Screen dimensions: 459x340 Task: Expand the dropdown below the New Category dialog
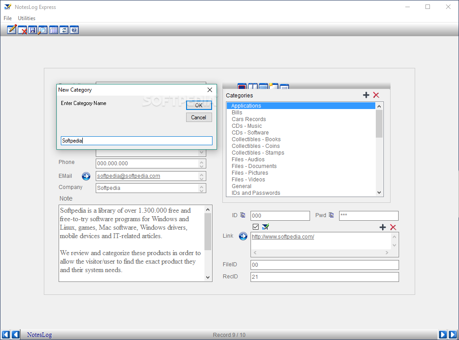click(201, 152)
